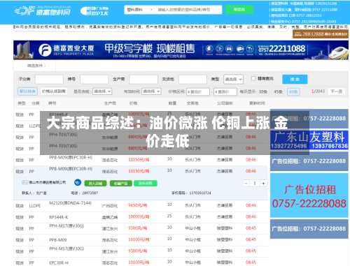Select the 默认排序 sort tab
Screen dimensions: 350x266
pos(27,91)
